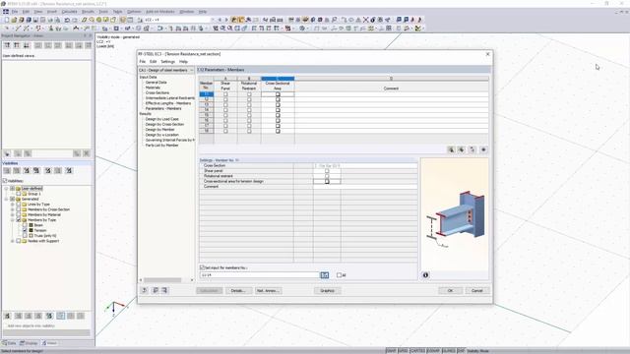This screenshot has height=354, width=630.
Task: Toggle 'Set input for members No.' checkbox
Action: pyautogui.click(x=202, y=267)
